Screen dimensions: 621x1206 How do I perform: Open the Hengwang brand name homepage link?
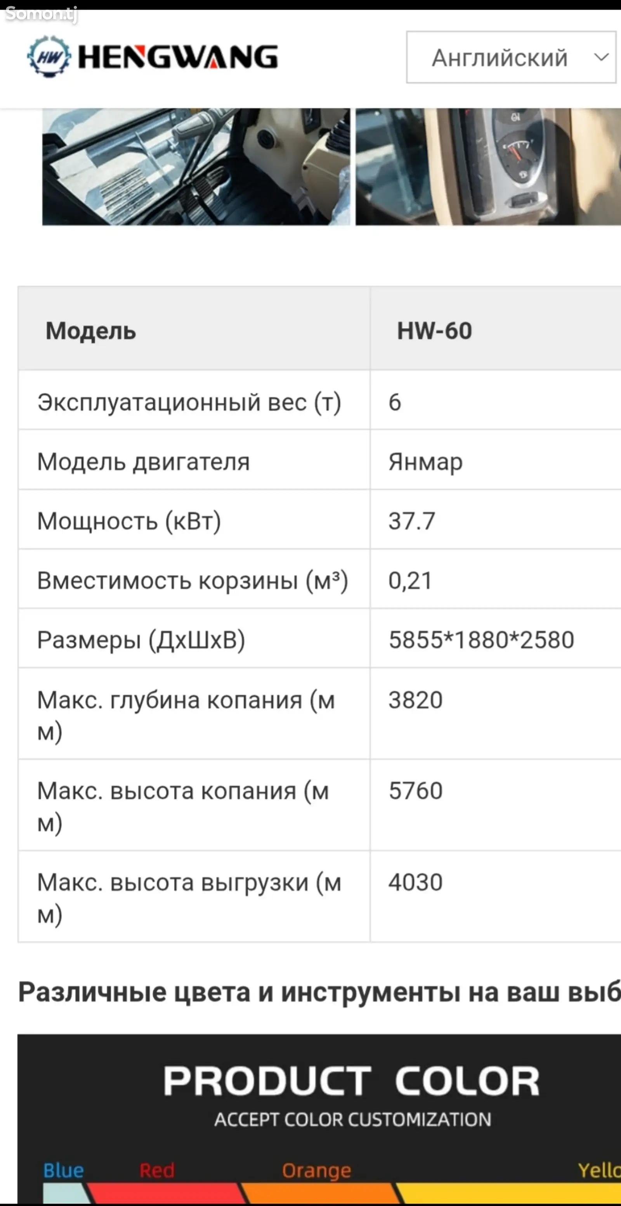point(178,57)
